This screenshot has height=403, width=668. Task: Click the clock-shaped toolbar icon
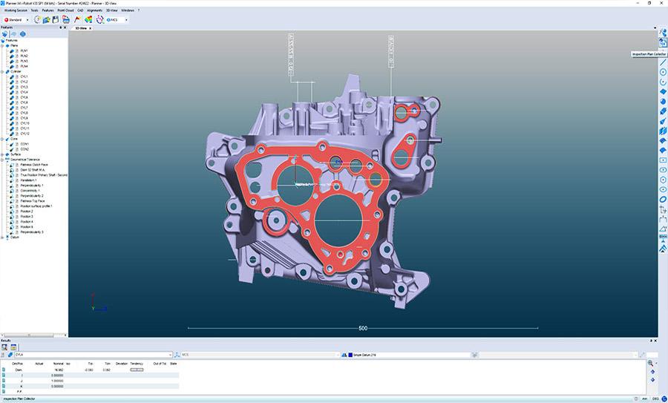coord(38,19)
